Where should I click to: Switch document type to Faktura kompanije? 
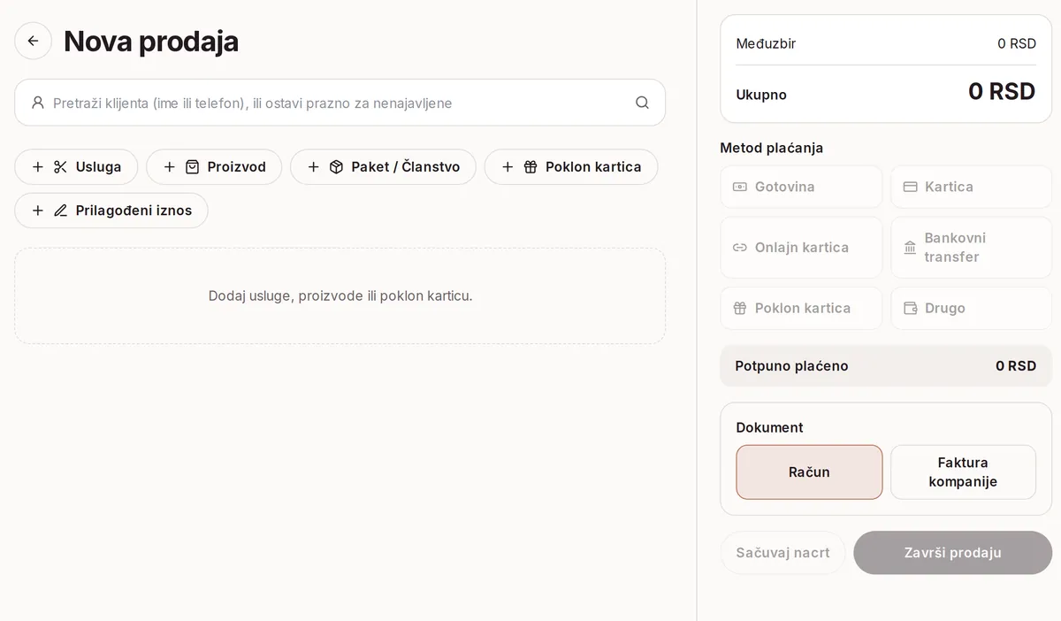[963, 472]
